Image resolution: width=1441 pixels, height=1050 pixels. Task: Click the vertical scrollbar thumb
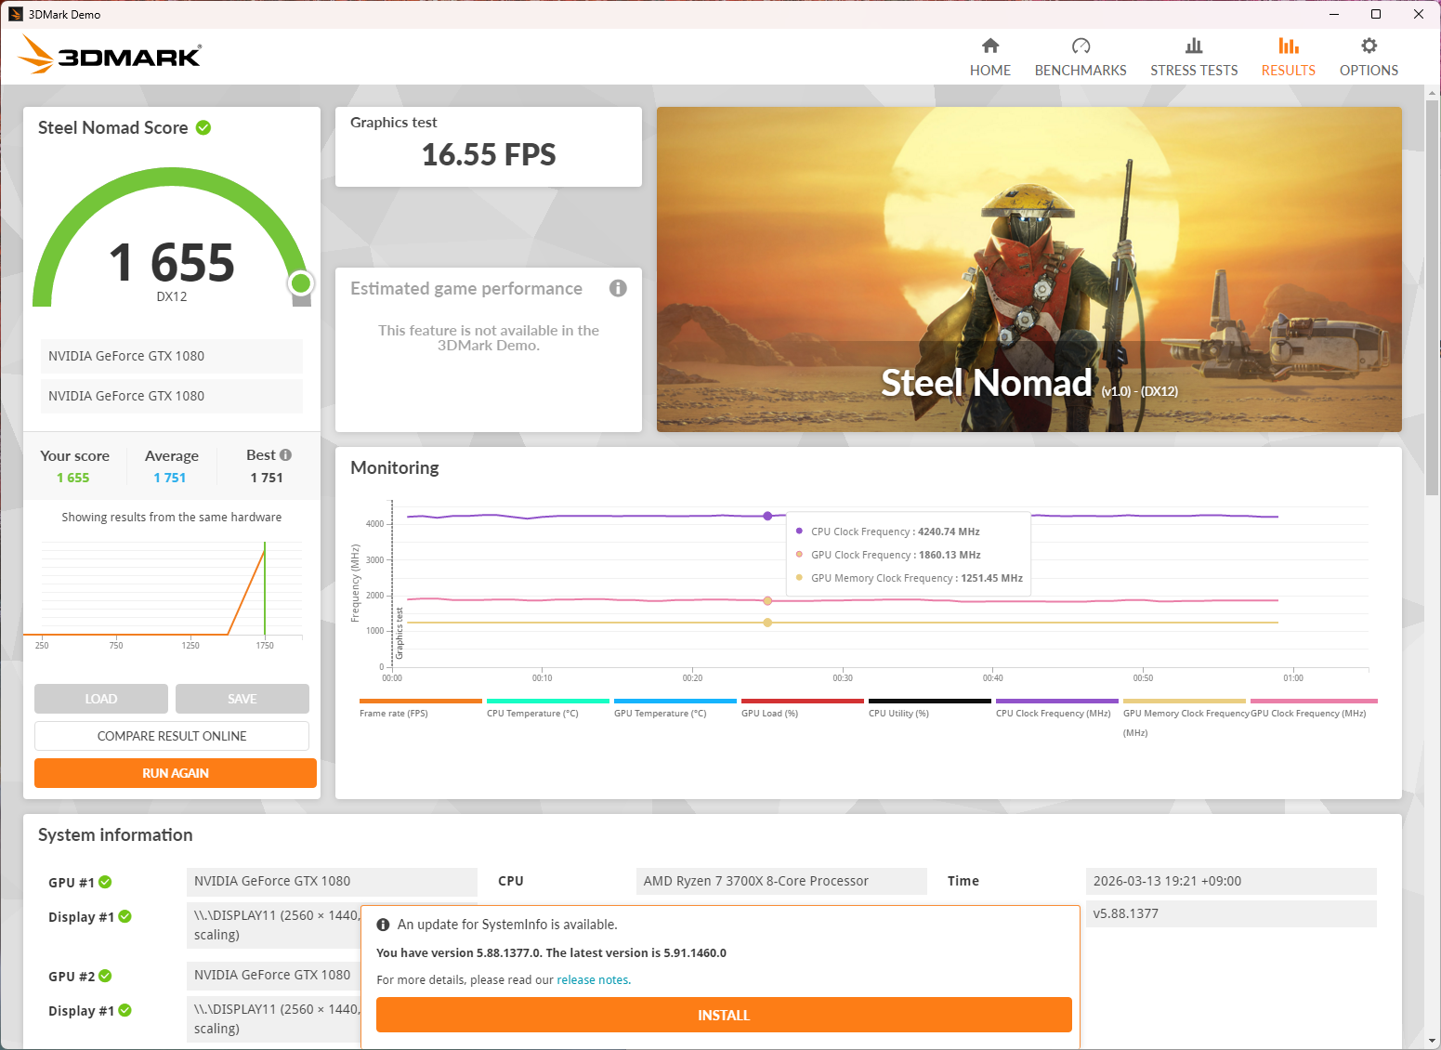[x=1432, y=297]
